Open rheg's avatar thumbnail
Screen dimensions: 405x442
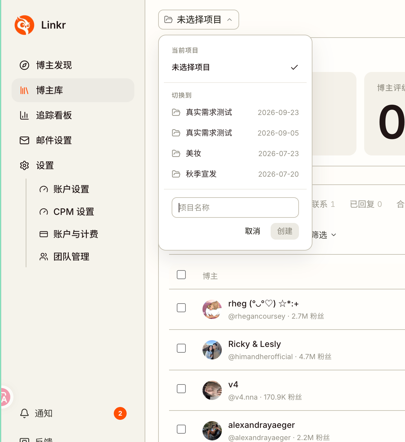pos(212,309)
